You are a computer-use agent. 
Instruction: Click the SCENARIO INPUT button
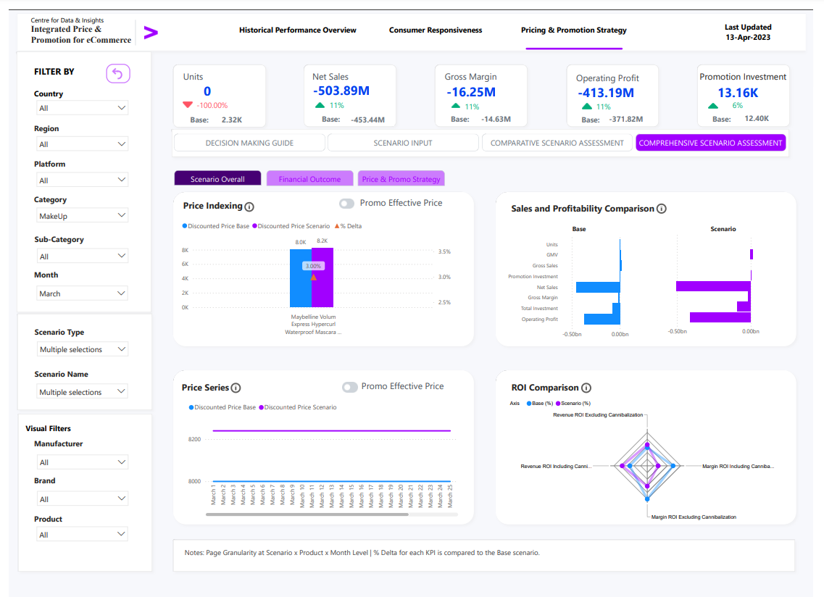pos(403,143)
